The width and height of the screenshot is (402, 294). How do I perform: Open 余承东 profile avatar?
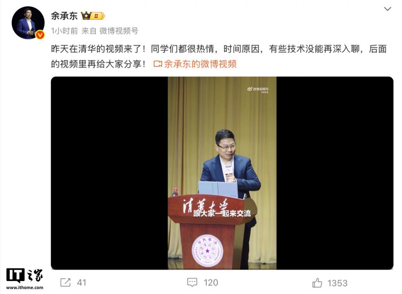tap(28, 23)
